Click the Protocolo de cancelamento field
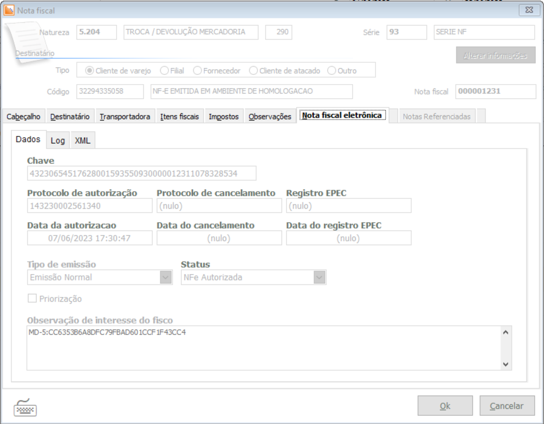Viewport: 544px width, 424px height. coord(219,206)
